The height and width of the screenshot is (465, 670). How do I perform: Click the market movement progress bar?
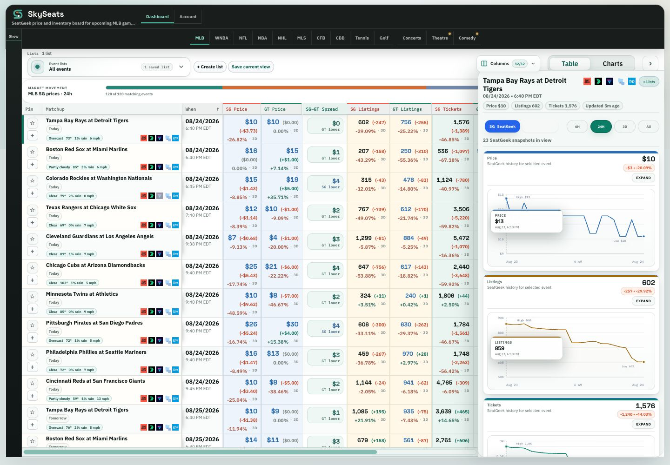[292, 87]
